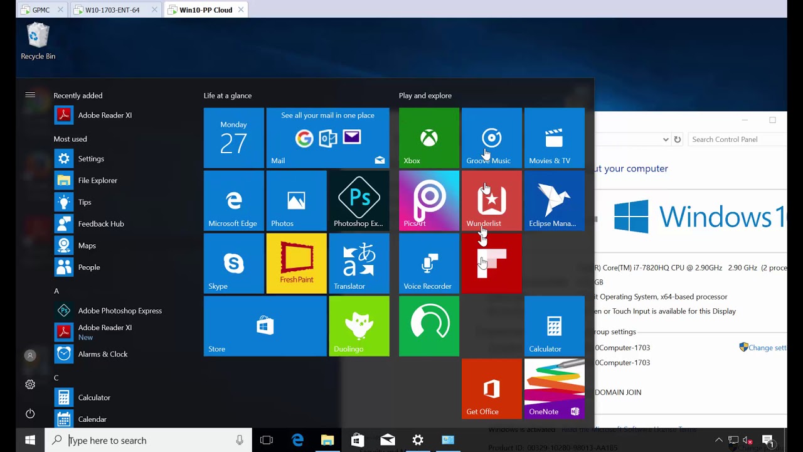Click Control Panel refresh button

pyautogui.click(x=678, y=139)
